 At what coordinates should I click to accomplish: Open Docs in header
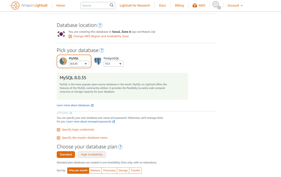(162, 5)
